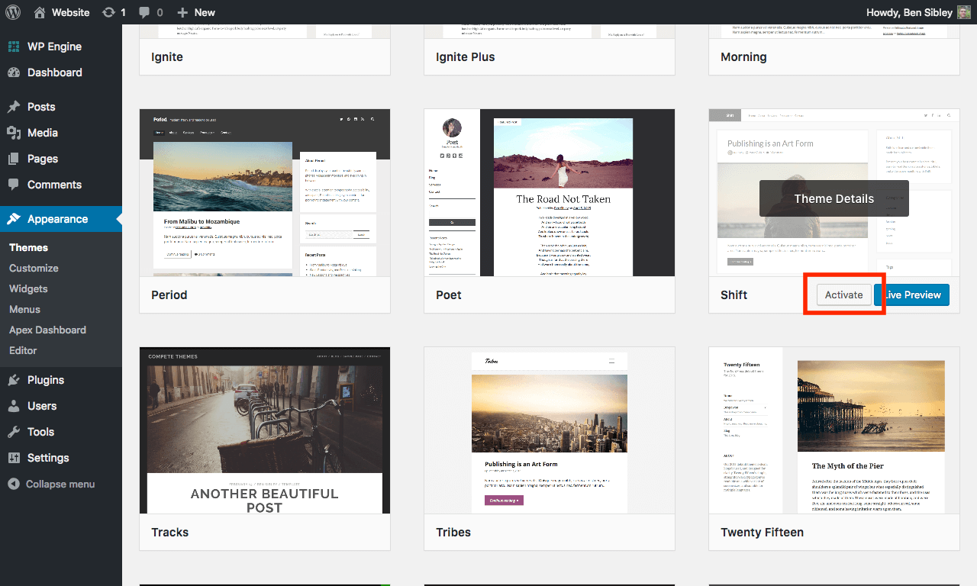Open the comments bubble icon in admin bar

click(x=144, y=12)
